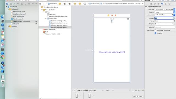
Task: Click the View Controller icon in scene dock
Action: click(108, 15)
